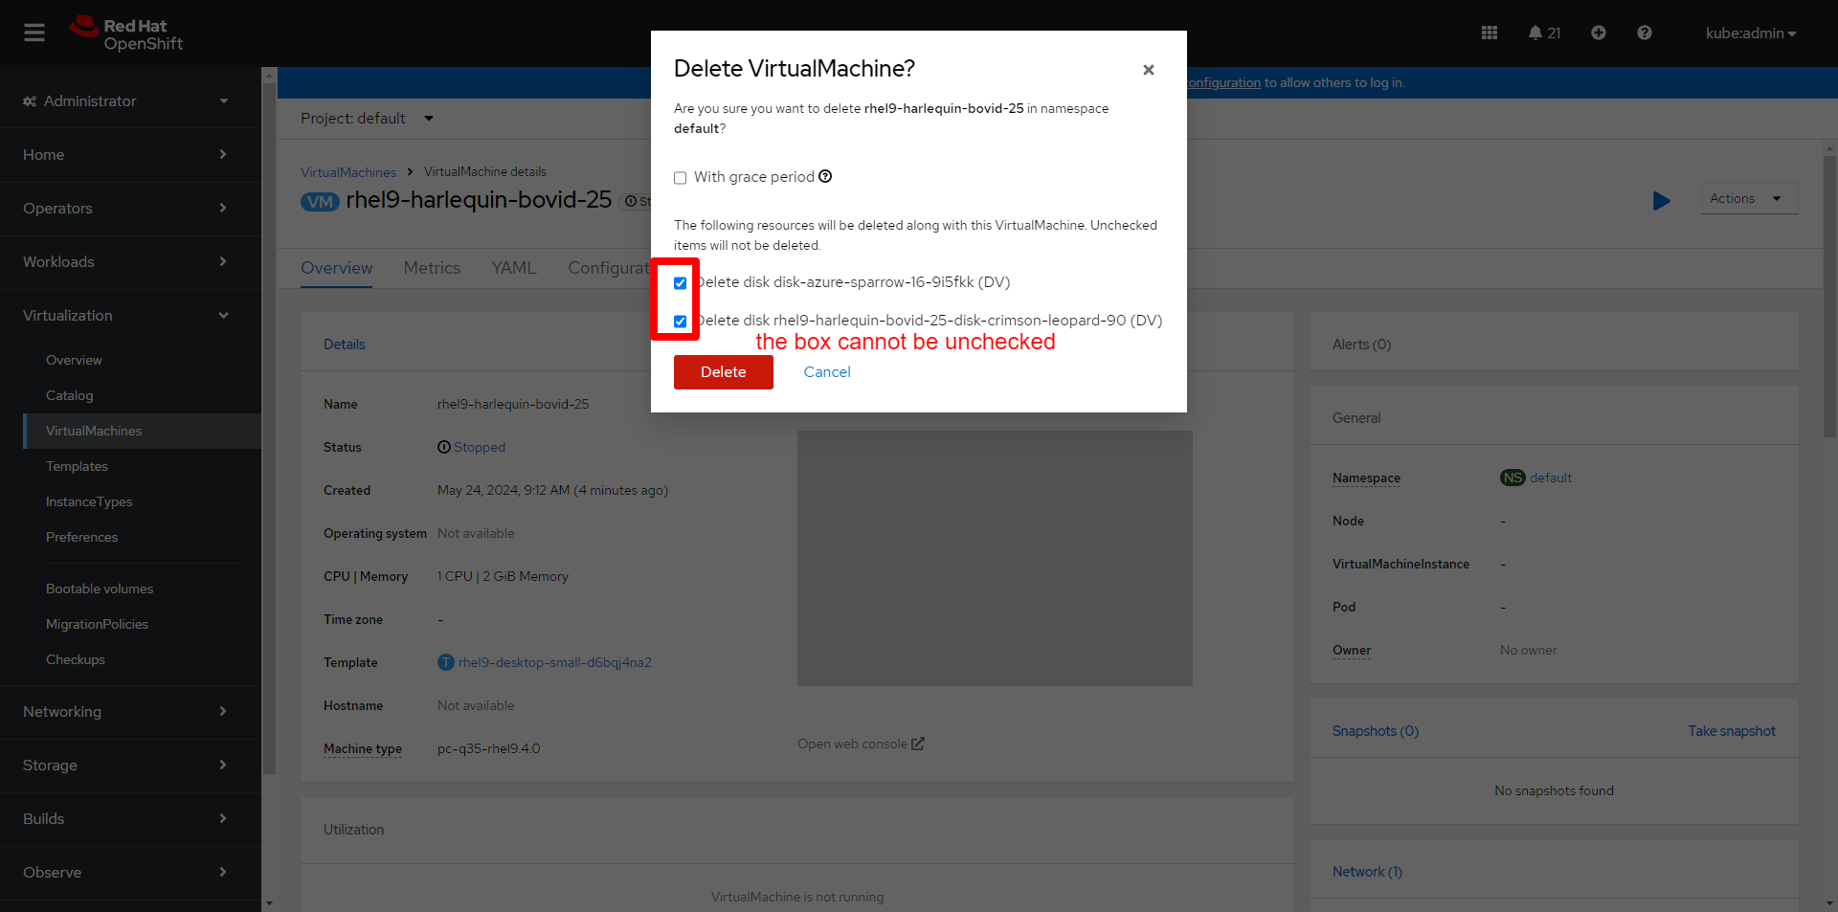
Task: Uncheck Delete disk disk-azure-sparrow-16-9i5fkk checkbox
Action: tap(681, 283)
